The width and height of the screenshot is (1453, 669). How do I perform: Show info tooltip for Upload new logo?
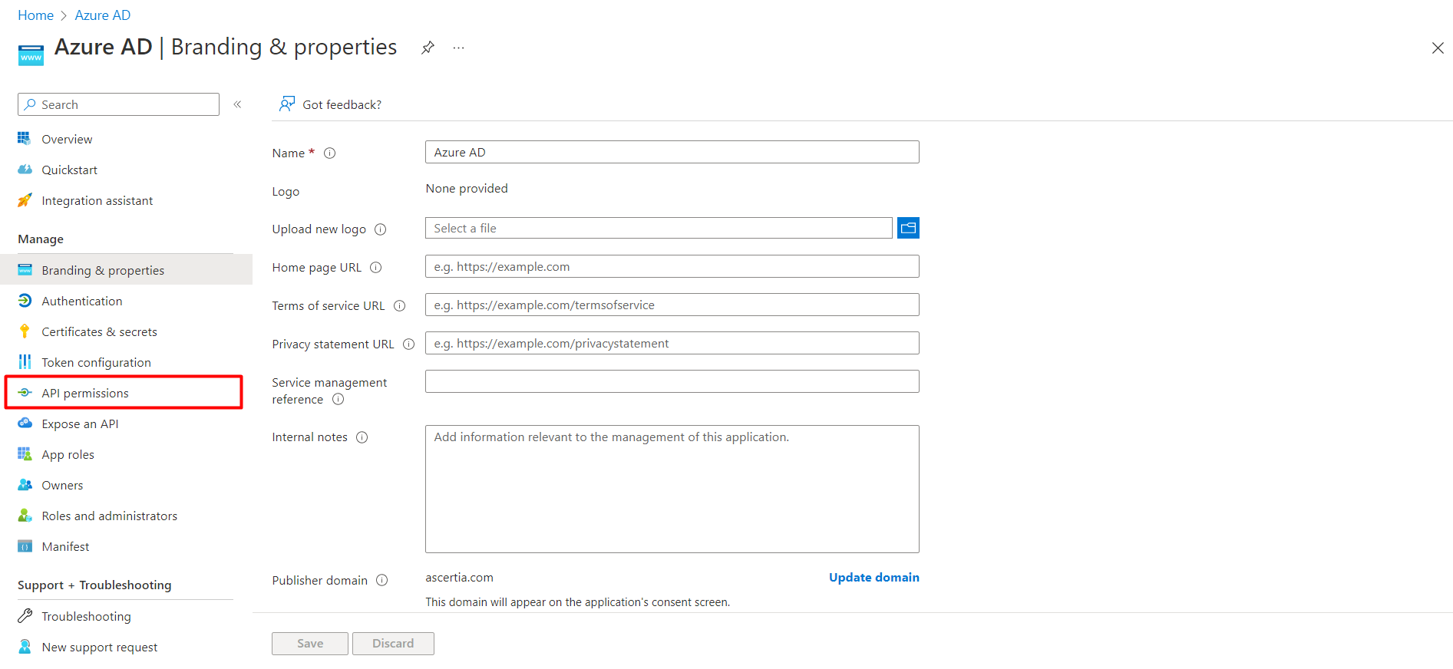point(380,229)
